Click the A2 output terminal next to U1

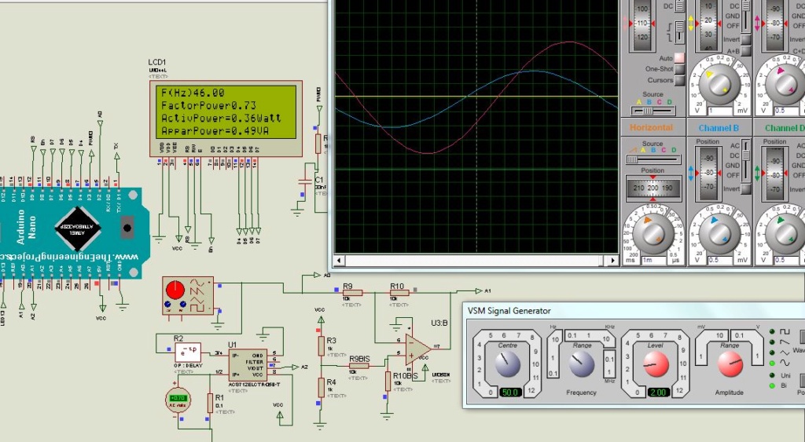click(x=296, y=367)
